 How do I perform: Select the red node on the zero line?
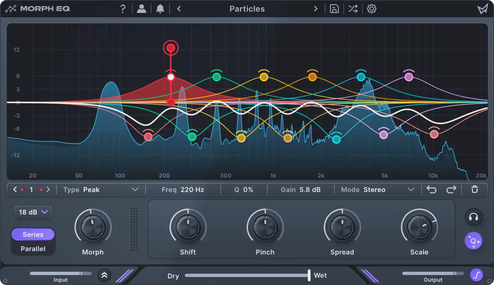(171, 102)
